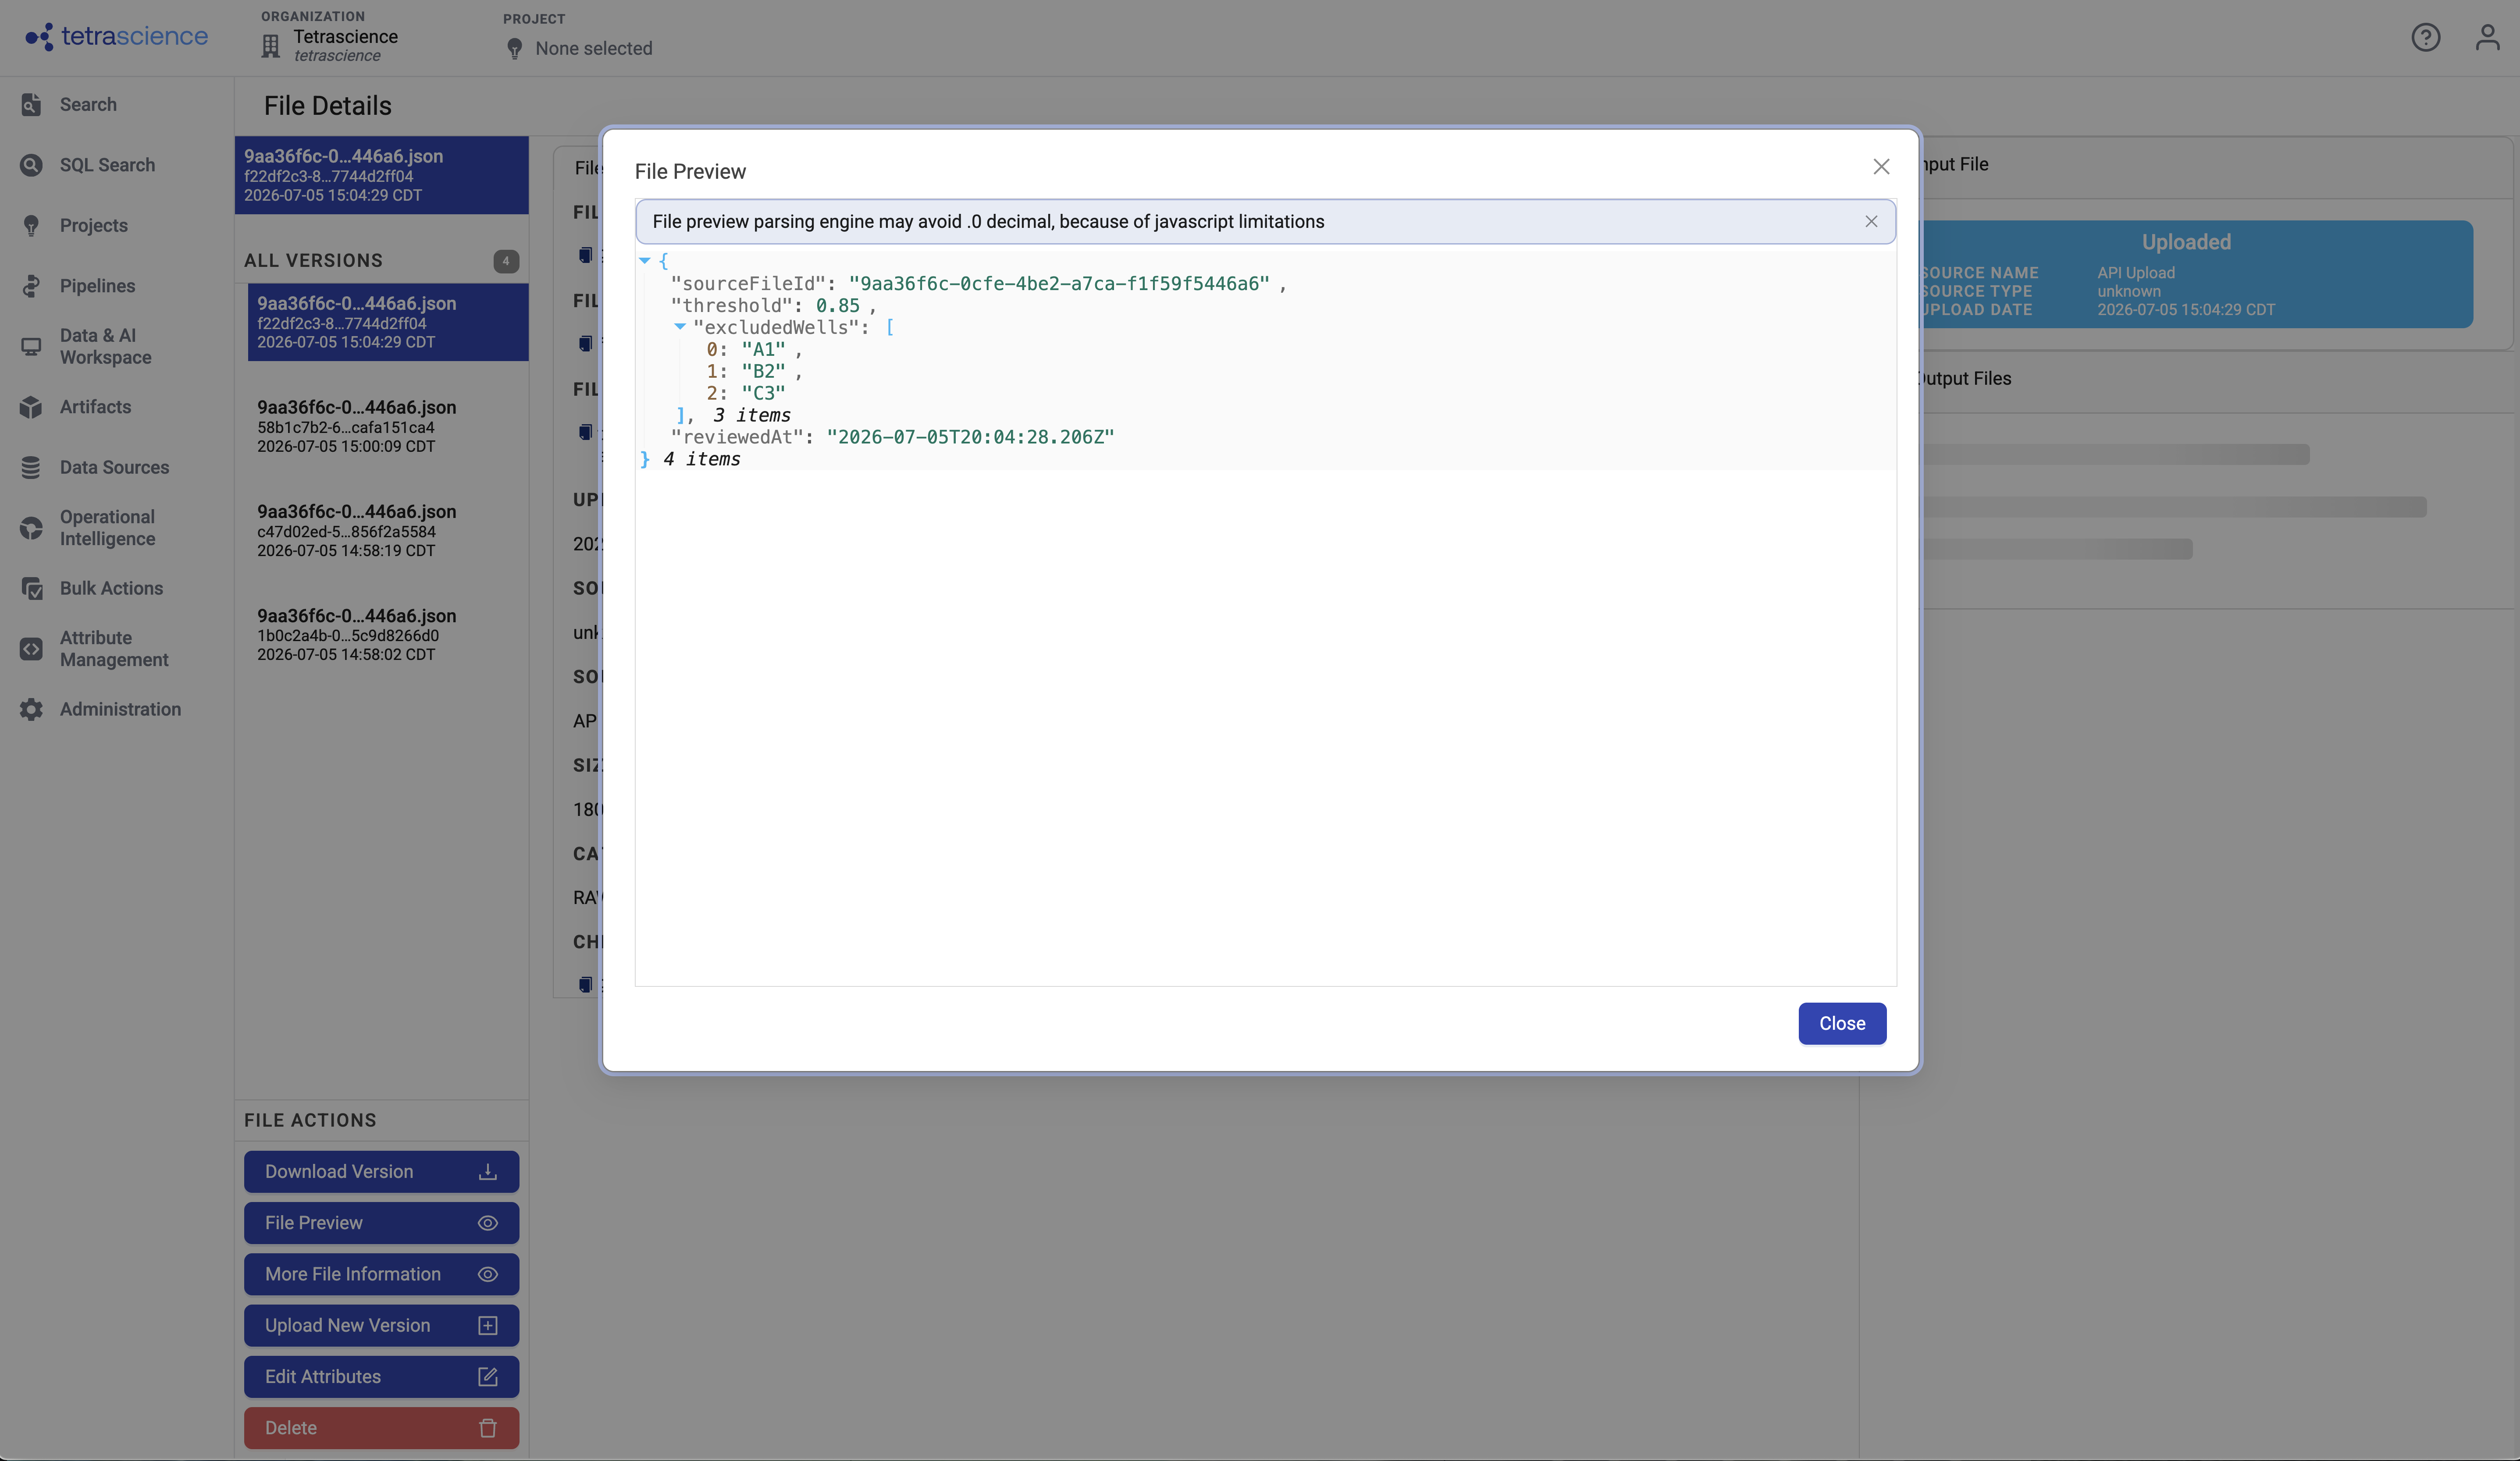This screenshot has width=2520, height=1461.
Task: Click Edit Attributes button
Action: tap(381, 1377)
